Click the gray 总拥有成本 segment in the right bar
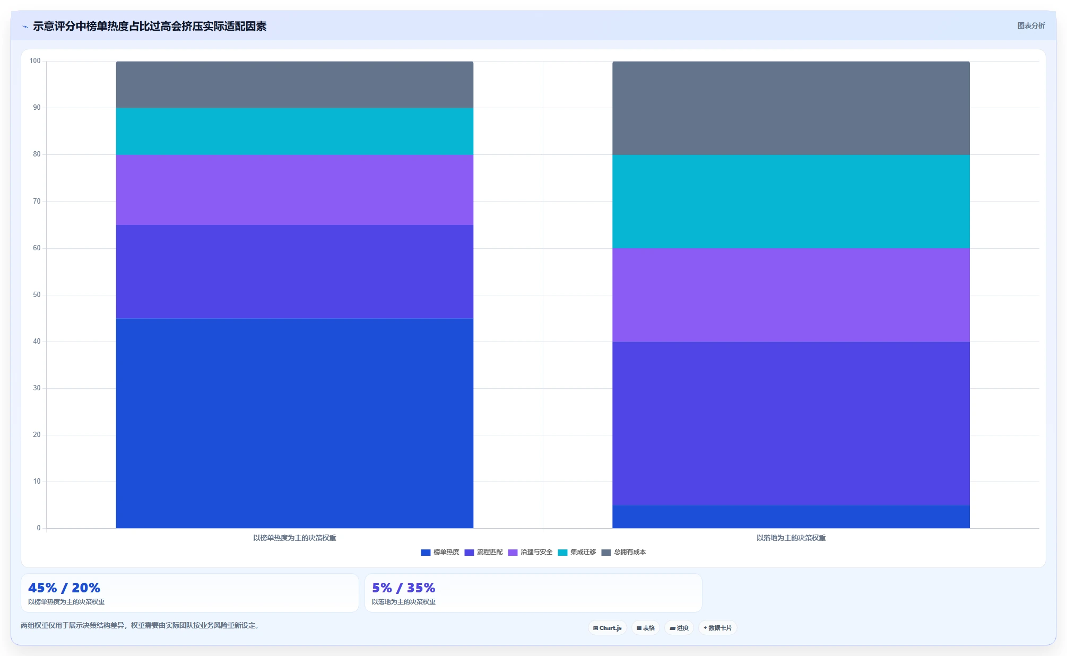1067x656 pixels. [791, 108]
